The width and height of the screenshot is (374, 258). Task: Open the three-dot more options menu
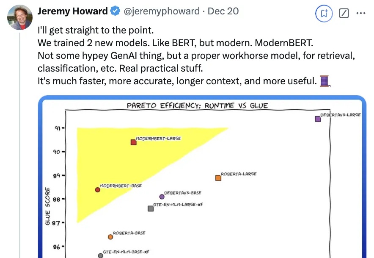360,13
